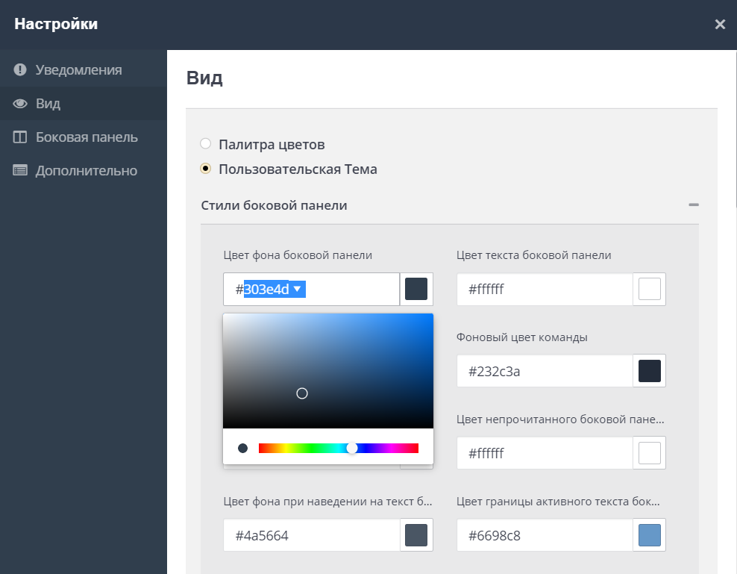Click the Боковая панель columns icon

pos(20,137)
